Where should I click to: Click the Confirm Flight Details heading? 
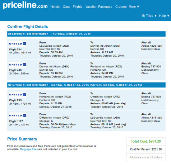pyautogui.click(x=28, y=26)
